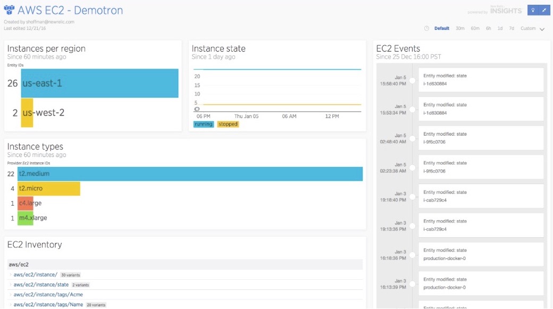Open the aws/ec2/instance/tags/Acme link
The height and width of the screenshot is (309, 553).
click(x=48, y=294)
